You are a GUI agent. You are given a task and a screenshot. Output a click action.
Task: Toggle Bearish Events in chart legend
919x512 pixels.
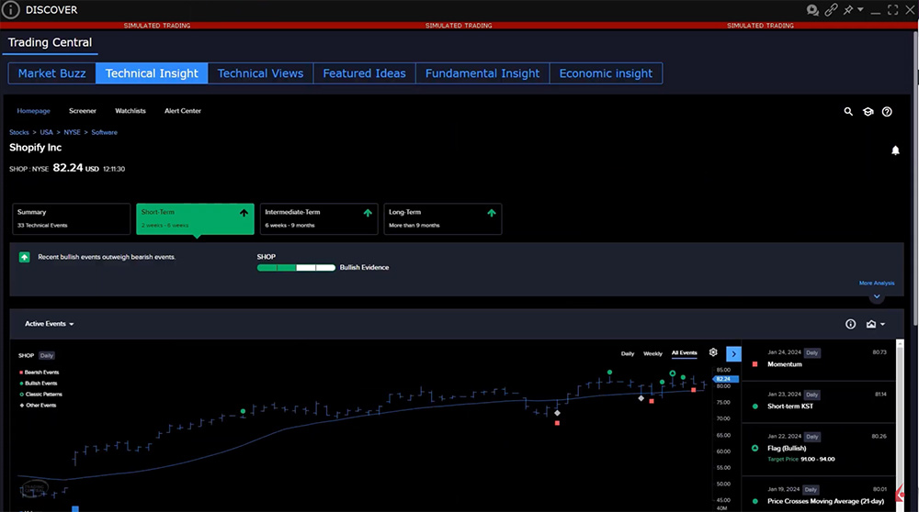click(40, 373)
